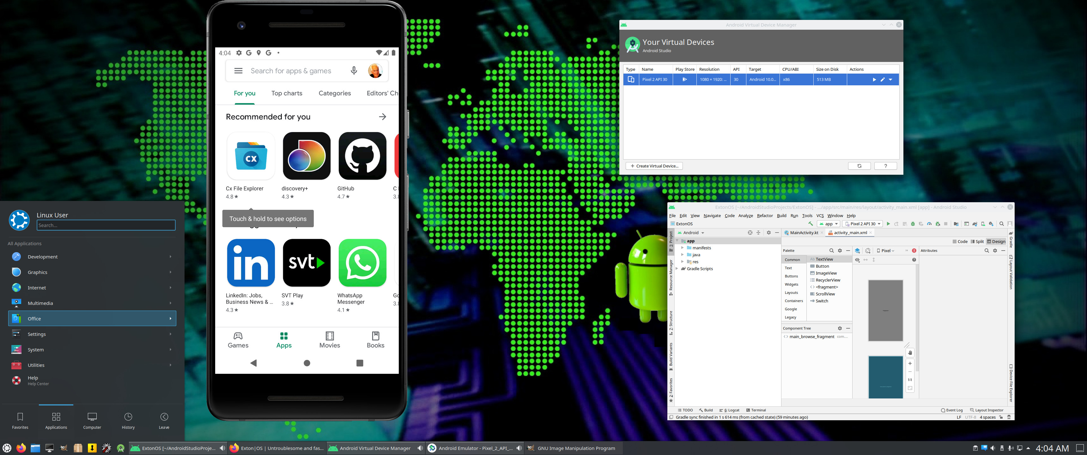This screenshot has width=1087, height=455.
Task: Search the Palette with its magnifier icon
Action: 831,251
